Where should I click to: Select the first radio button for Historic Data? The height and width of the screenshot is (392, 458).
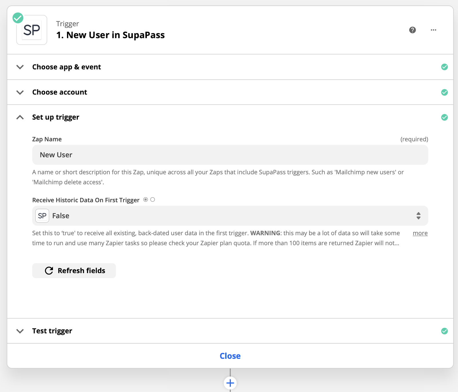[146, 200]
